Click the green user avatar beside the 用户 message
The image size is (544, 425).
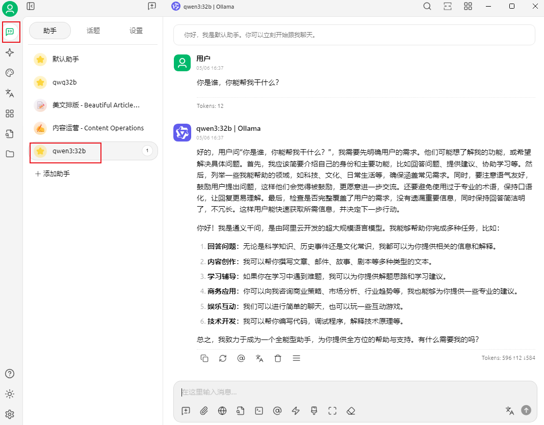tap(182, 63)
